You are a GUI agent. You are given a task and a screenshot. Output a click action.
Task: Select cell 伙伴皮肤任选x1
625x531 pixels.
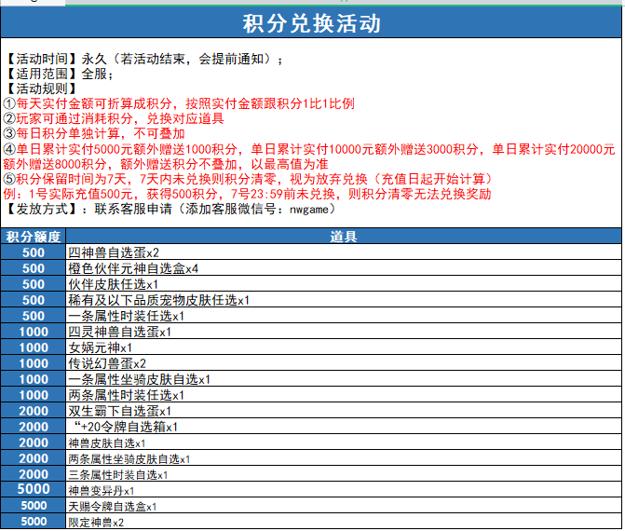click(x=344, y=284)
